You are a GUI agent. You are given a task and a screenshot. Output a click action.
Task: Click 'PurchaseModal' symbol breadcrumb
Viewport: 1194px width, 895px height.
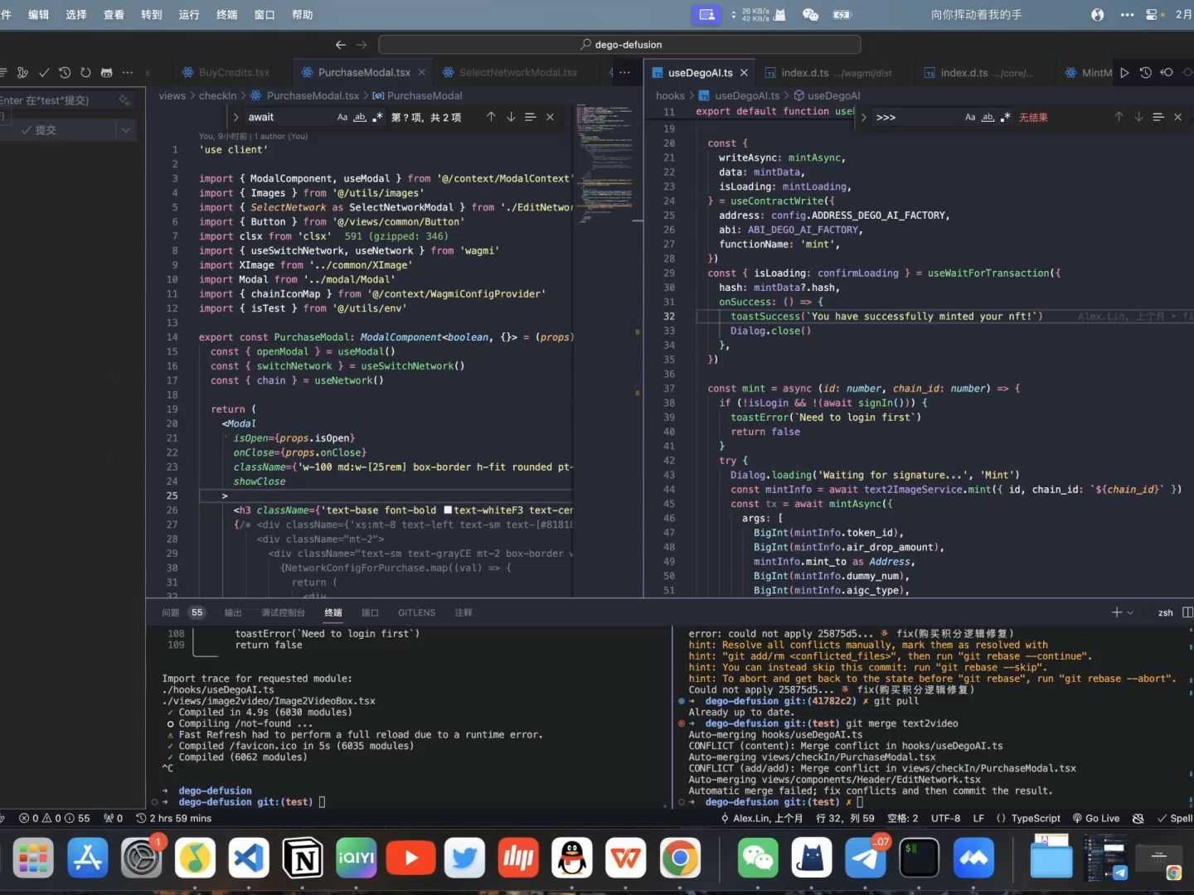tap(417, 96)
